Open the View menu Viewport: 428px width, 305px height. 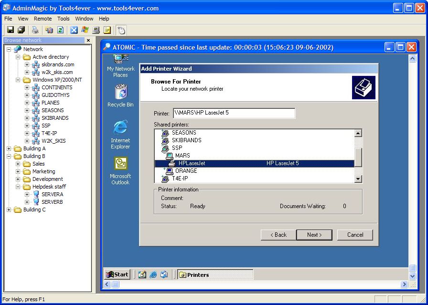coord(23,19)
